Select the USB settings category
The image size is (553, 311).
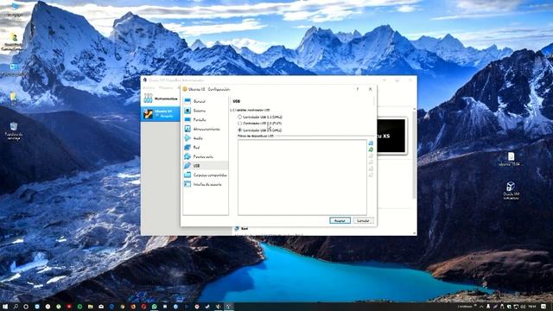(206, 166)
